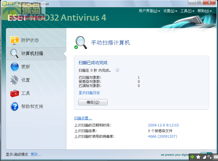The height and width of the screenshot is (161, 218).
Task: Click the punctuation icon in IME bar
Action: click(x=209, y=157)
